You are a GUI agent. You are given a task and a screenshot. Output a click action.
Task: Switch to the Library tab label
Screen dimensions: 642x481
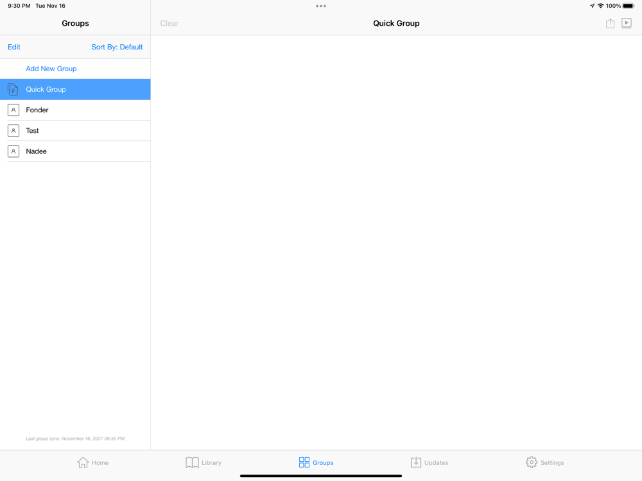(211, 463)
